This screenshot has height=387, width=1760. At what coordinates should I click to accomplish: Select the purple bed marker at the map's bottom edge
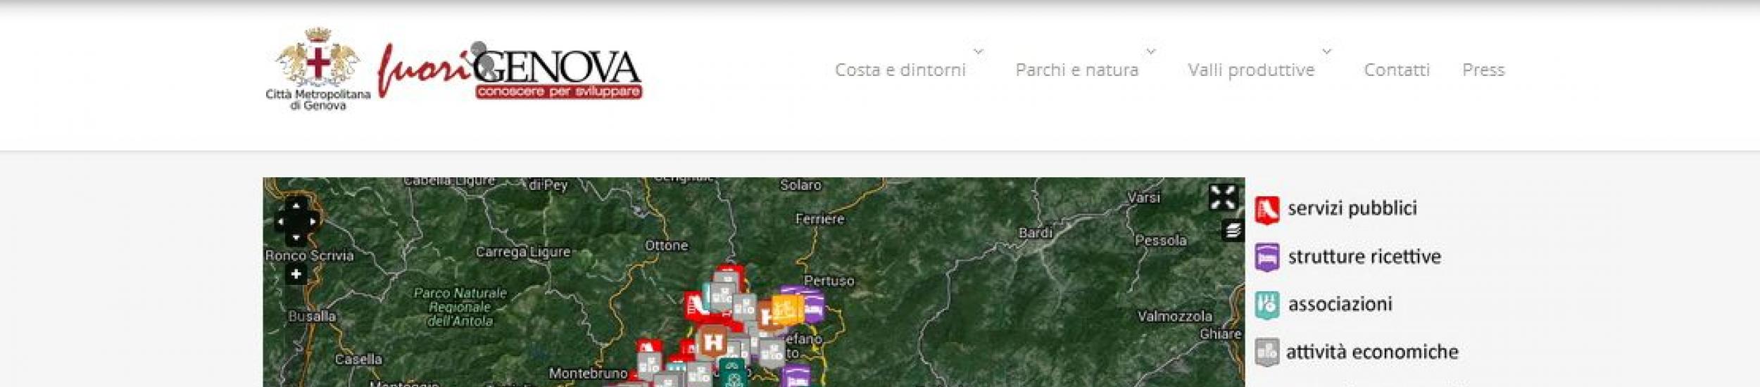(x=795, y=376)
